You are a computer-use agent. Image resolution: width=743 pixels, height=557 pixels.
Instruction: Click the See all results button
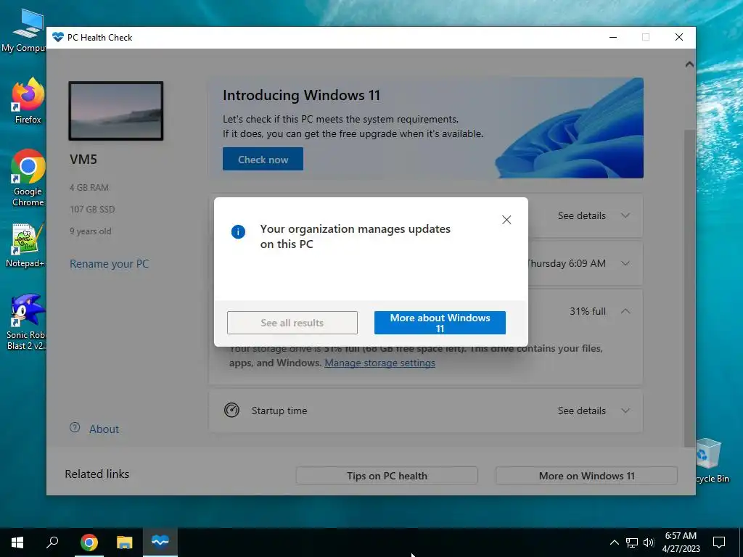(292, 323)
